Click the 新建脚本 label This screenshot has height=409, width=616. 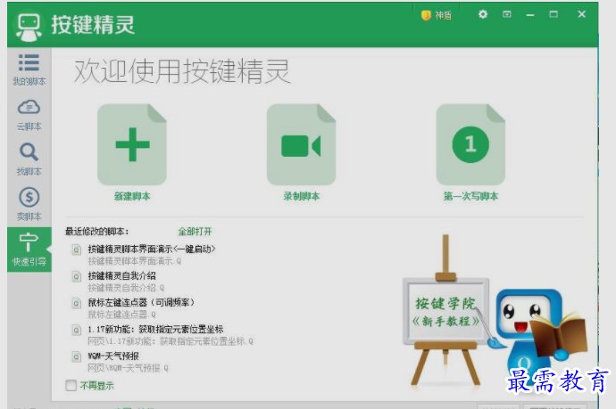[x=132, y=196]
